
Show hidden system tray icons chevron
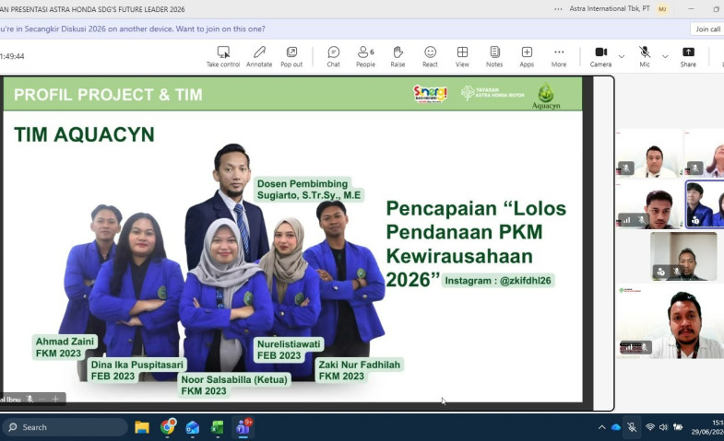click(601, 427)
